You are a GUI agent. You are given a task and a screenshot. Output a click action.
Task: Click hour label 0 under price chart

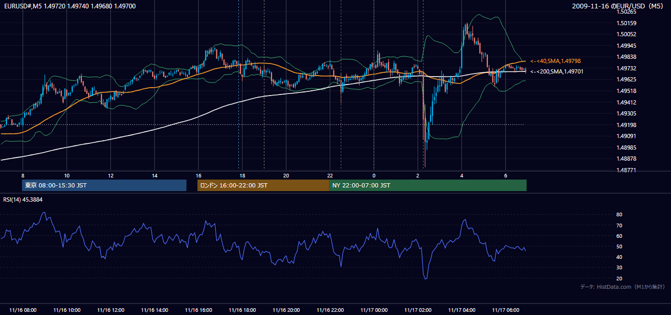click(x=374, y=175)
